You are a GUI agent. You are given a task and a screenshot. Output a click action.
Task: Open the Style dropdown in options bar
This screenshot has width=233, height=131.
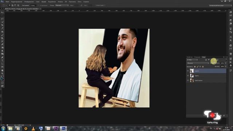[x=62, y=5]
